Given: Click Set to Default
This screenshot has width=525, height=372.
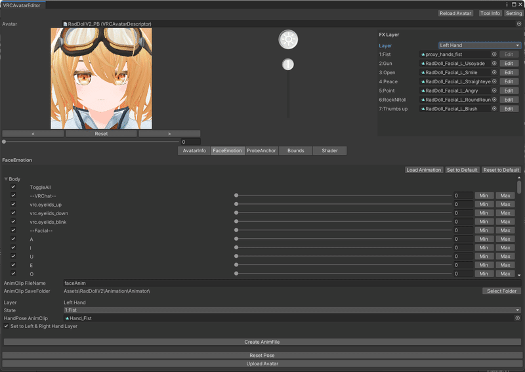Looking at the screenshot, I should pos(462,170).
